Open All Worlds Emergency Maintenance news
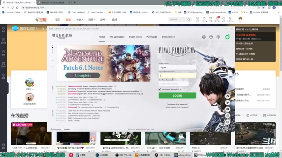Viewport: 282px width, 158px height. click(x=92, y=86)
